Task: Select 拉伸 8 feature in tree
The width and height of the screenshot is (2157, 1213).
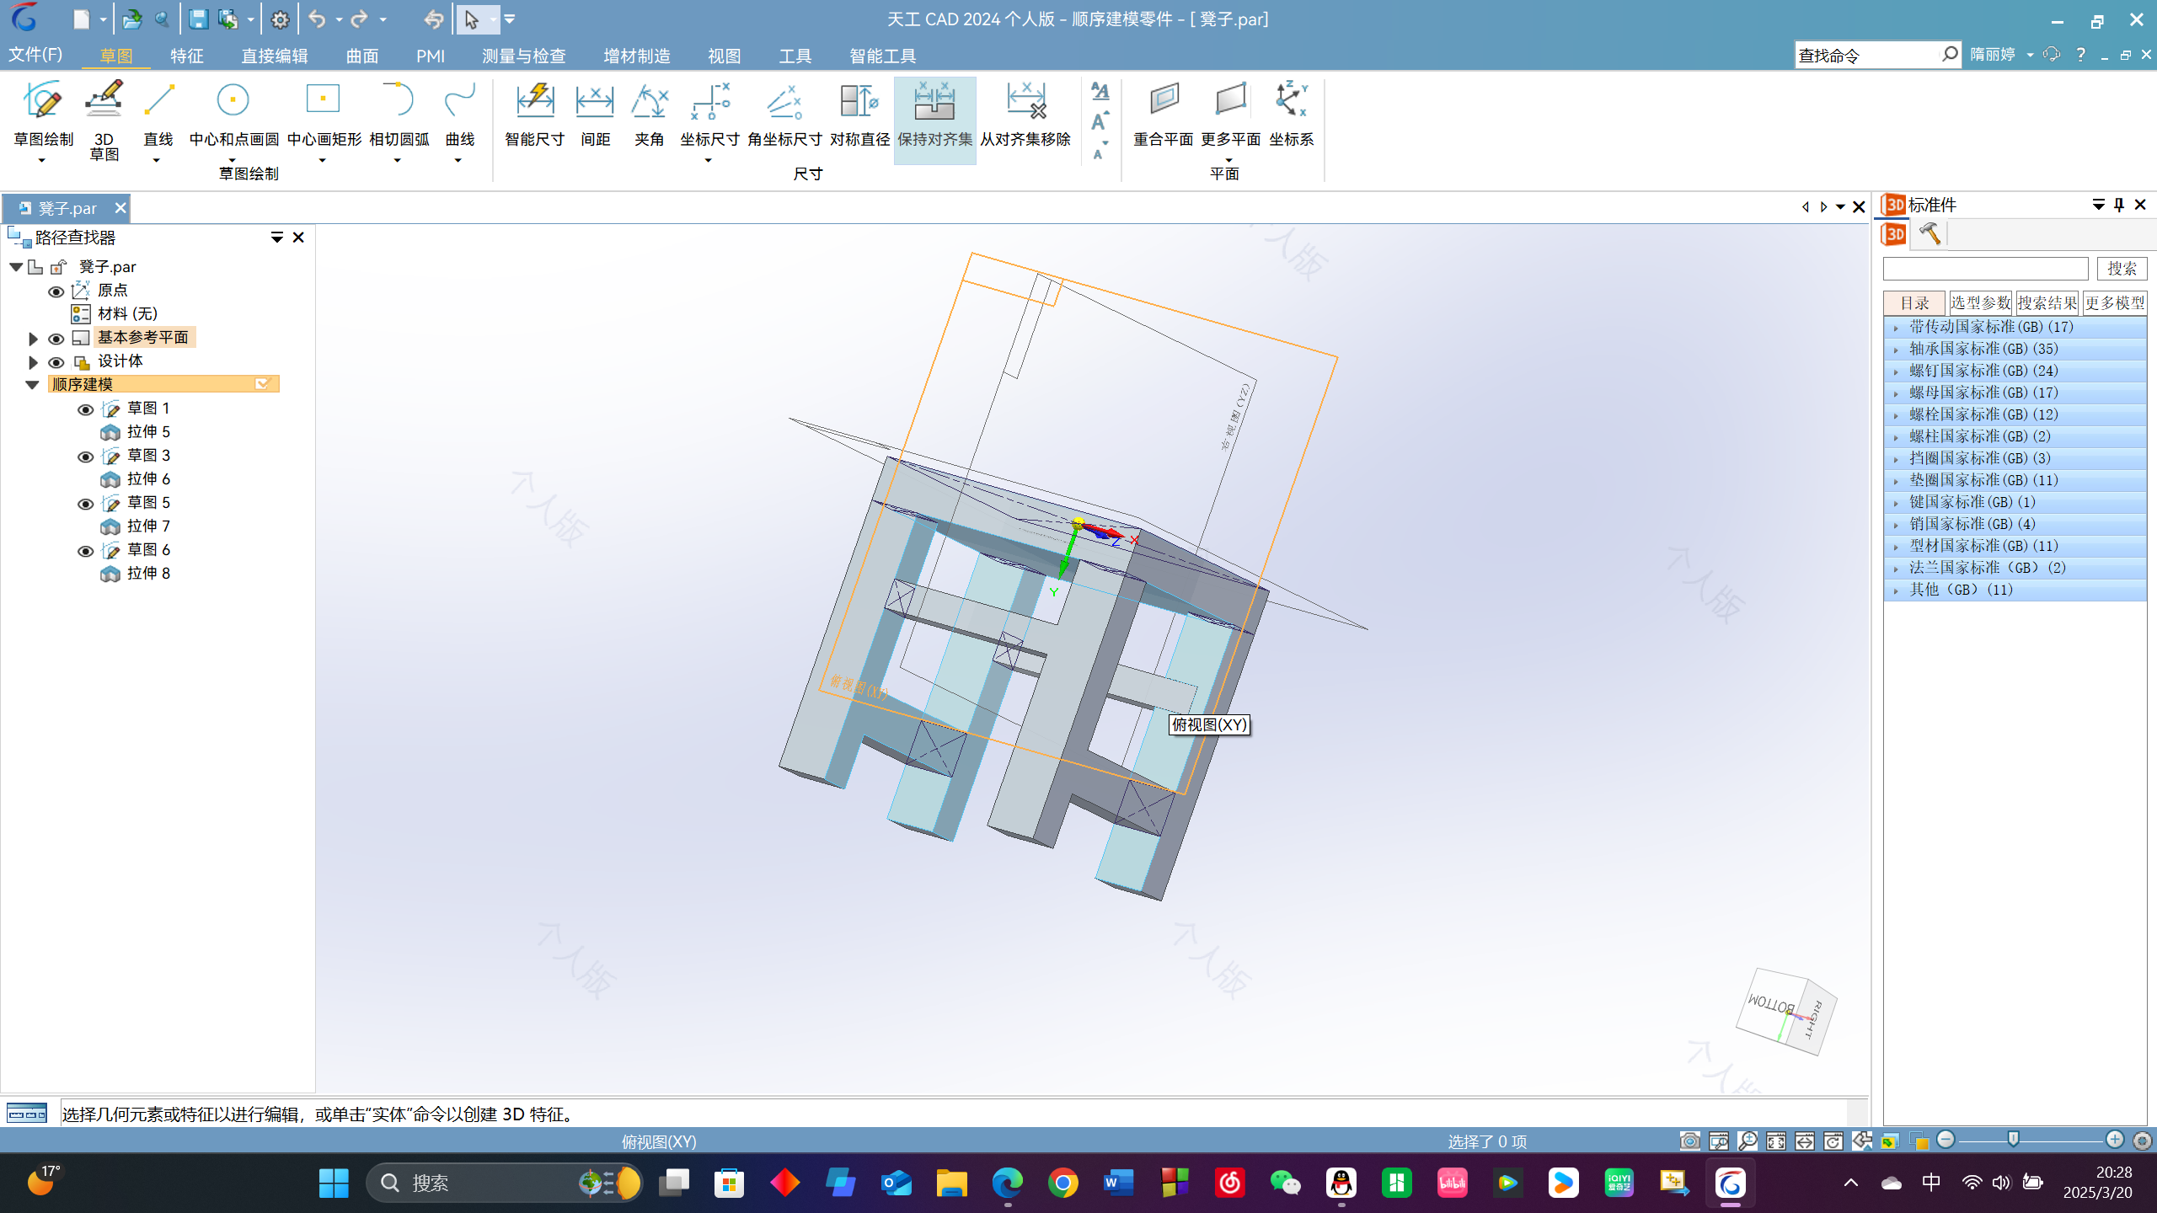Action: pos(148,574)
